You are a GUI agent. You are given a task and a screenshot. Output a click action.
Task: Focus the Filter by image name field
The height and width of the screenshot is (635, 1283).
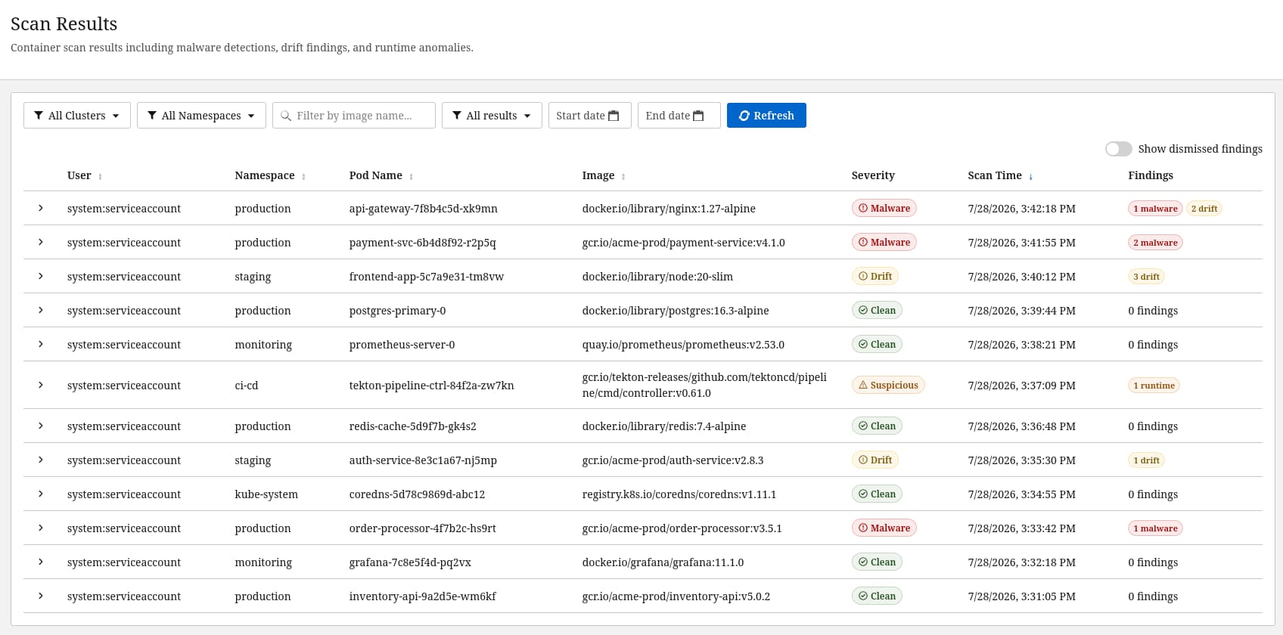354,115
